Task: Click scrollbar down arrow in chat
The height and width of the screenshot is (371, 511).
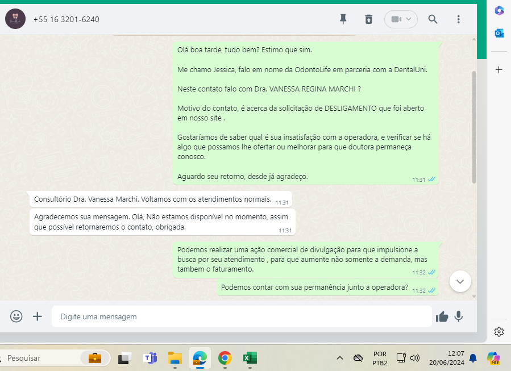Action: point(474,297)
